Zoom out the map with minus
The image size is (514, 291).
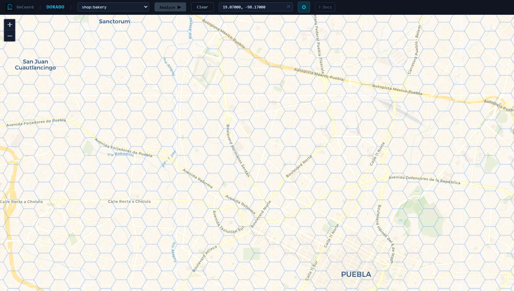coord(9,36)
